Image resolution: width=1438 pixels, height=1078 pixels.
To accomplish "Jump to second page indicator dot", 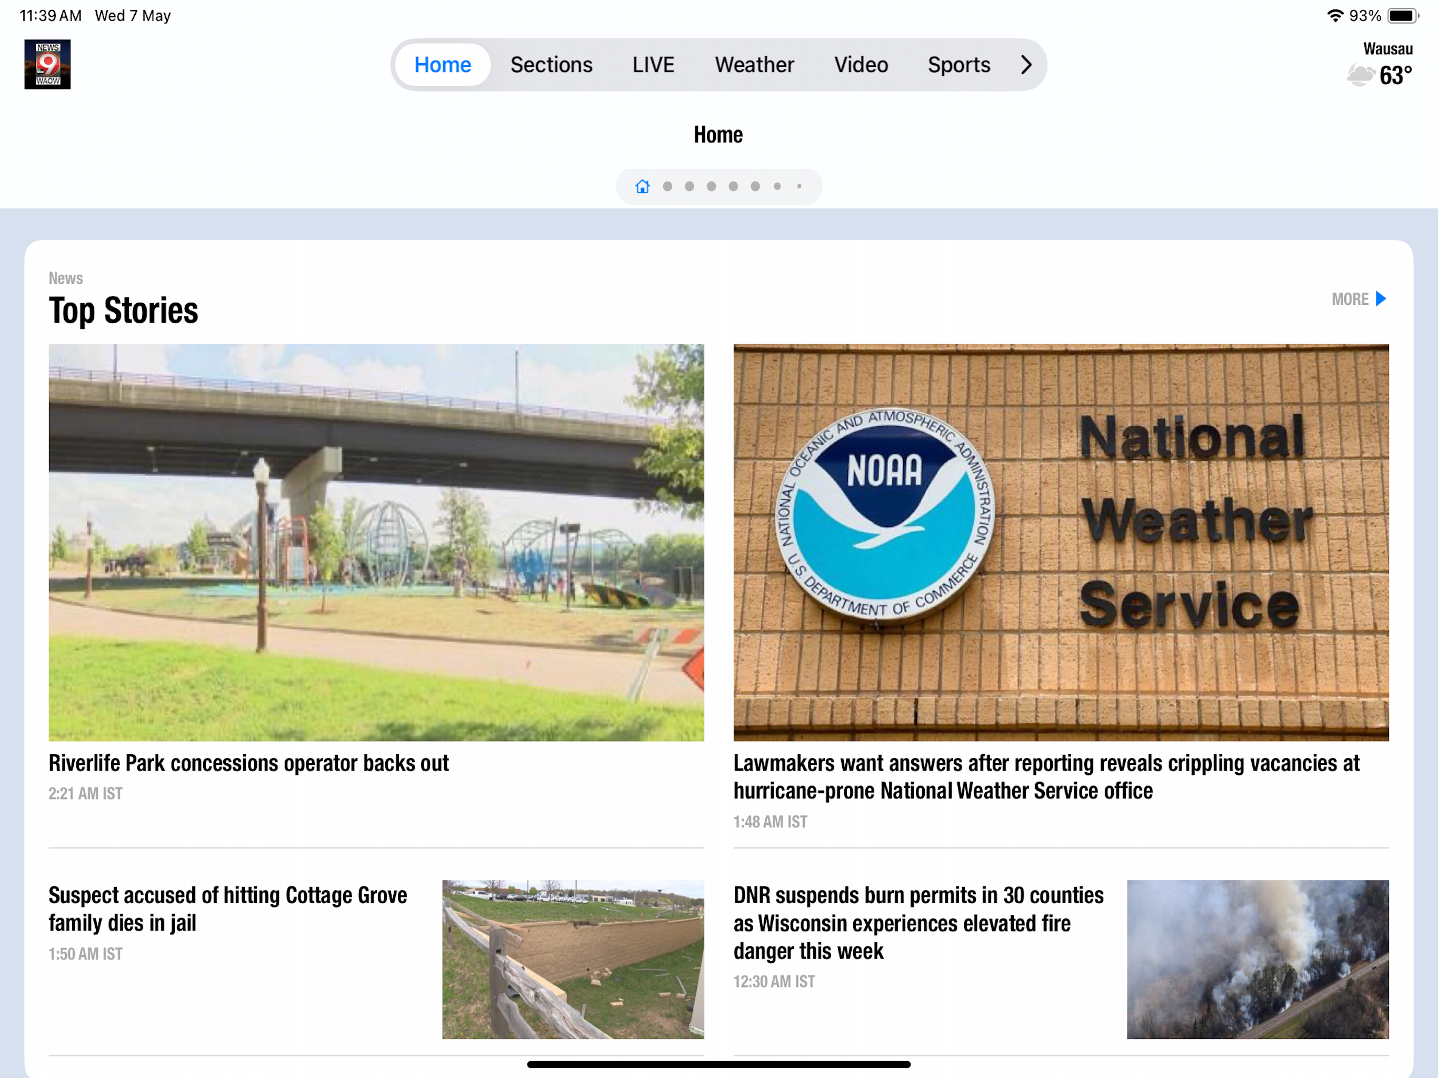I will tap(667, 187).
